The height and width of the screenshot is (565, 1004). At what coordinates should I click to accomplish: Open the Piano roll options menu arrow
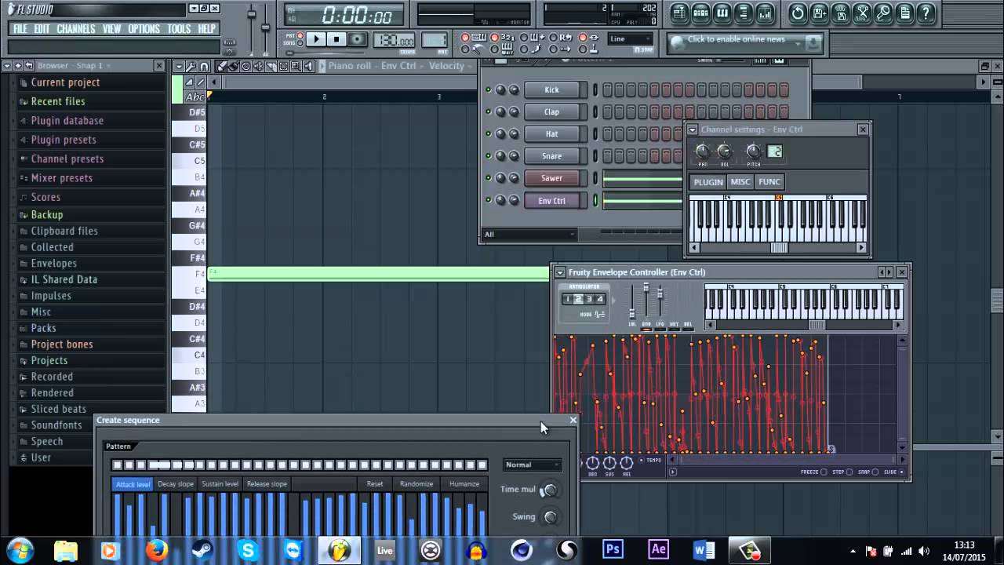pos(179,66)
